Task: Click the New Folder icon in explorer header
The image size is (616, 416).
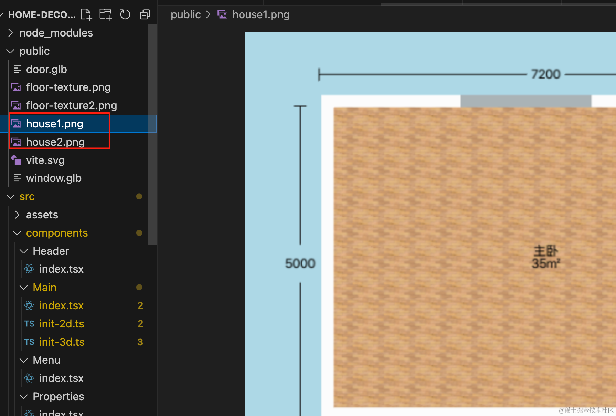Action: [x=106, y=15]
